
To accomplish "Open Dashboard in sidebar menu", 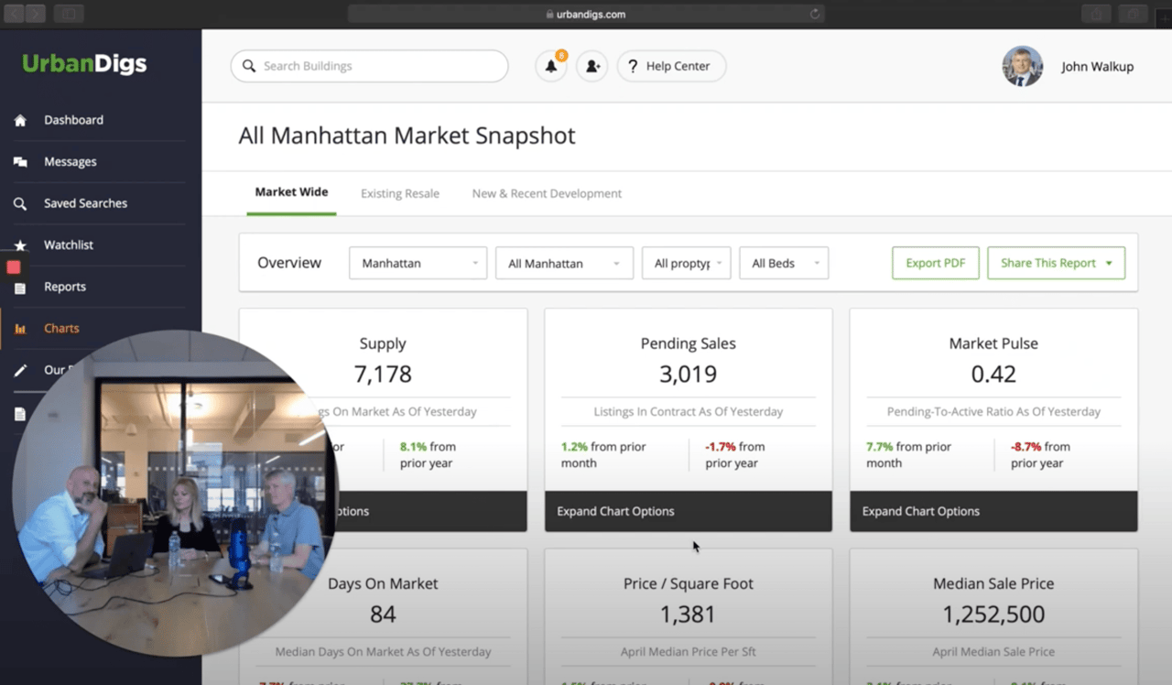I will click(73, 120).
